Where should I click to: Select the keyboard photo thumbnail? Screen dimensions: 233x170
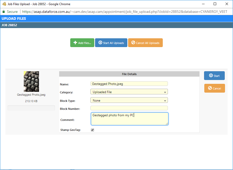click(31, 82)
